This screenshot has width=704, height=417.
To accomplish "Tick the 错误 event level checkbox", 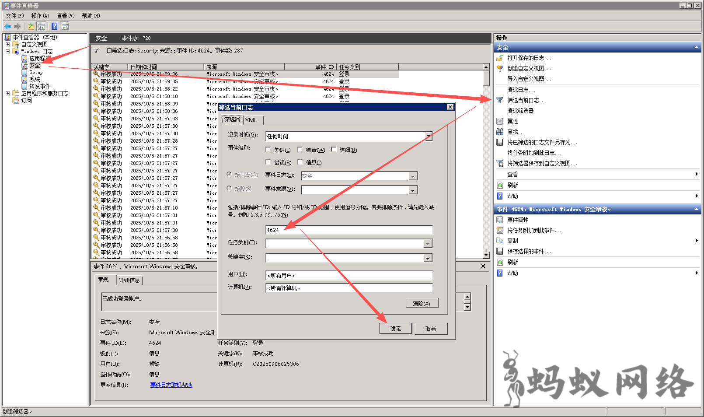I will (268, 162).
